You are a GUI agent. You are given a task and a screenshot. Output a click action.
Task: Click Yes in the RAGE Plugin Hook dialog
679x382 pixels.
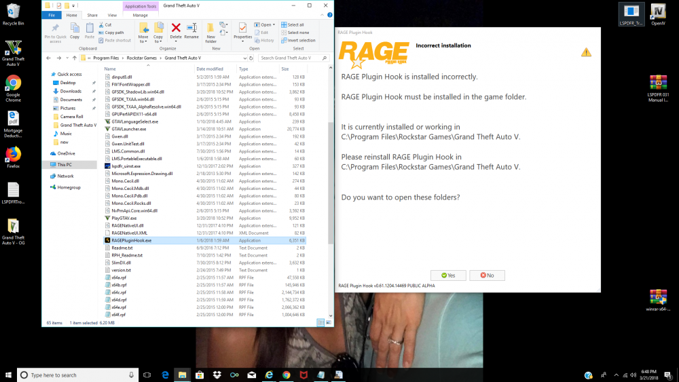448,275
